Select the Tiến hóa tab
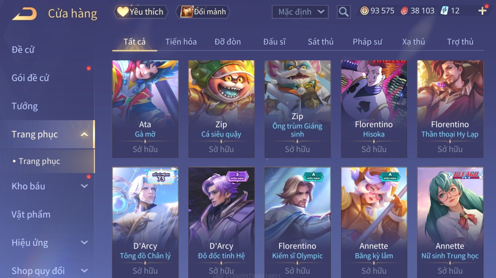 181,42
